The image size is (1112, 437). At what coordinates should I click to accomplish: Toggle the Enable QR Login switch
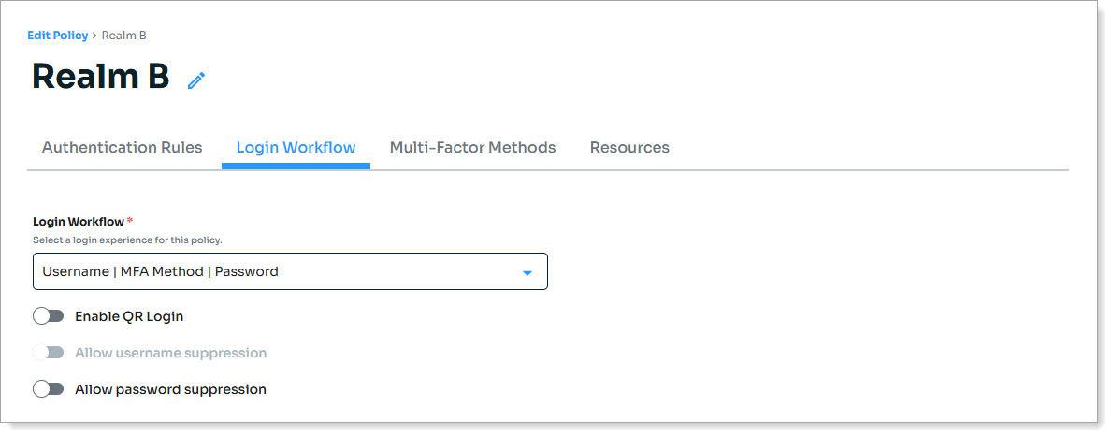click(48, 316)
